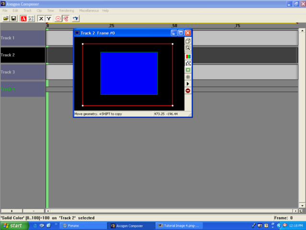Viewport: 306px width, 230px height.
Task: Add a track with the plus button
Action: click(12, 211)
